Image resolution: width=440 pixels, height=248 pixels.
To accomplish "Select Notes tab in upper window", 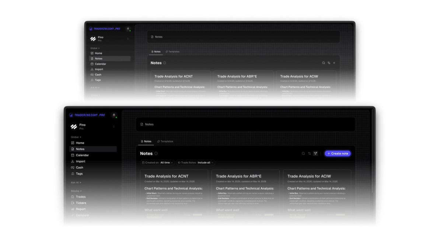I will pos(156,52).
